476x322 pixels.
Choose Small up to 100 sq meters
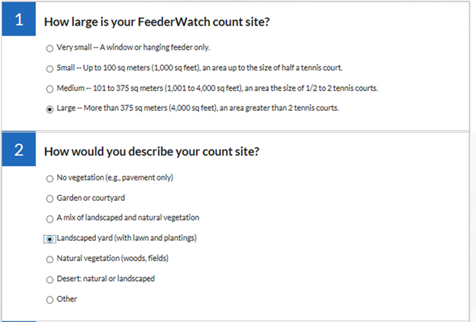(50, 68)
